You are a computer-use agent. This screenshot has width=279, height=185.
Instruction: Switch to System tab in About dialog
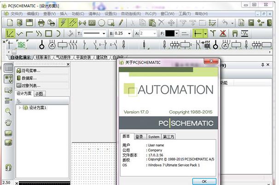(154, 137)
